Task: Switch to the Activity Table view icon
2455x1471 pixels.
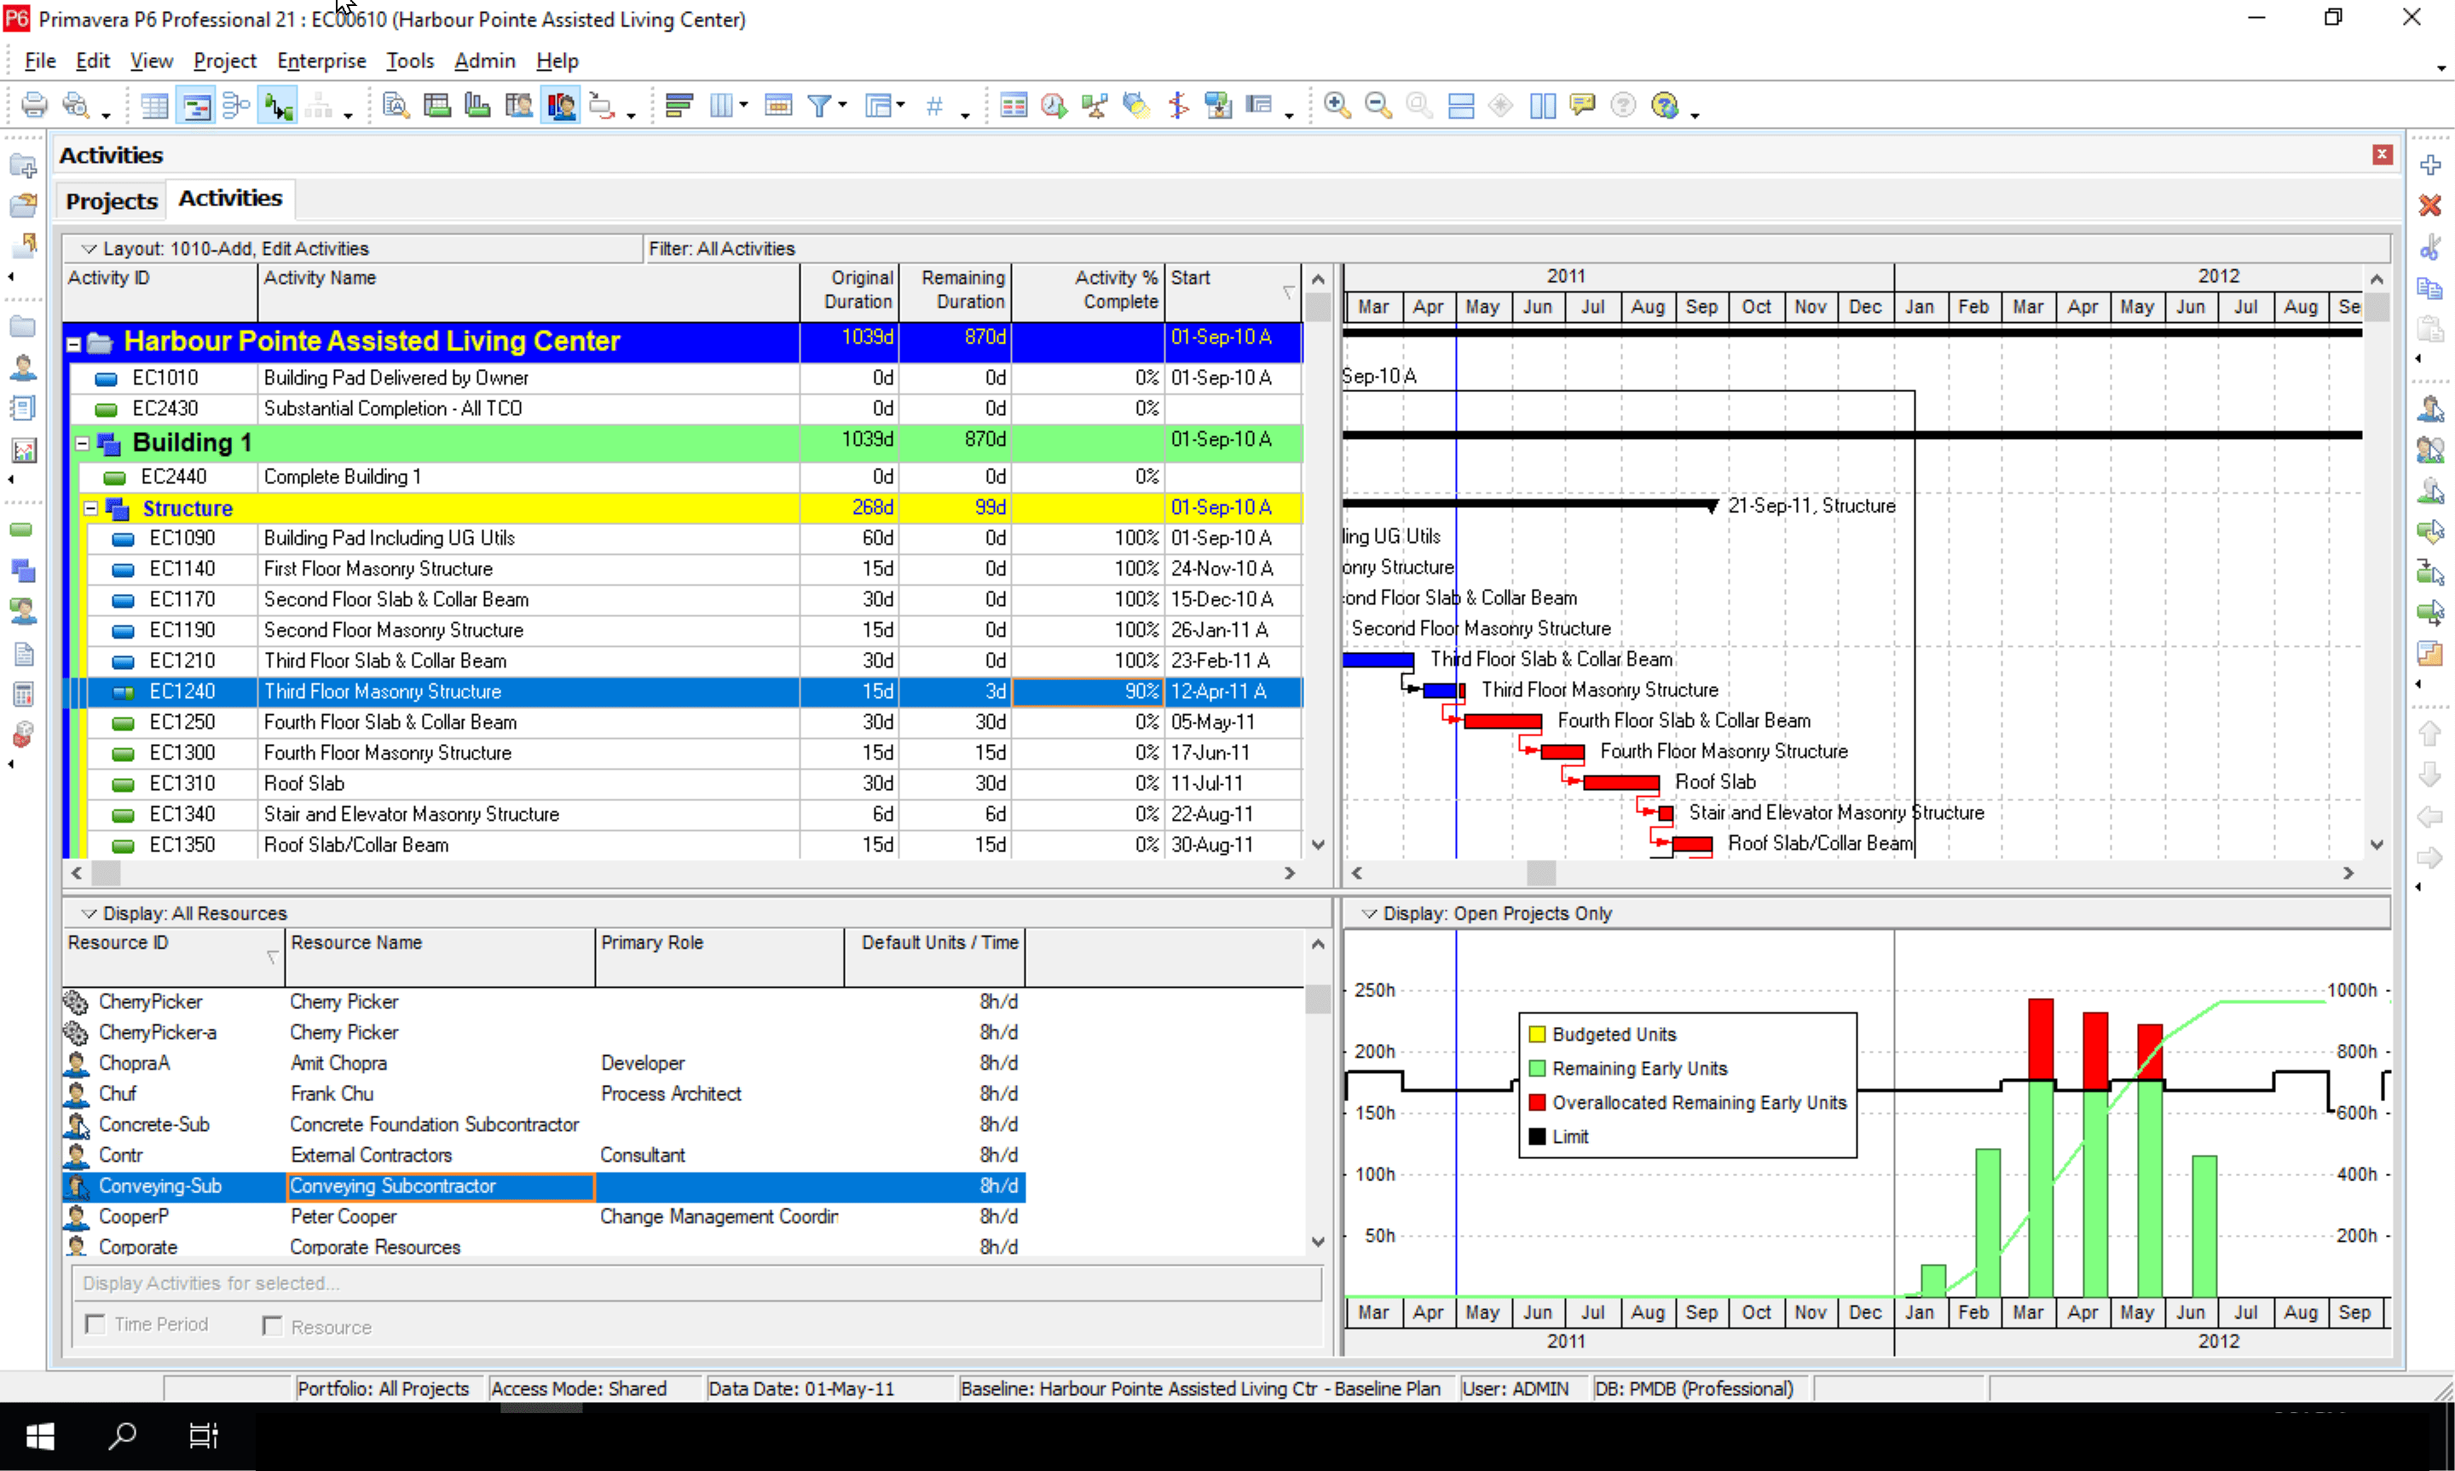Action: click(154, 105)
